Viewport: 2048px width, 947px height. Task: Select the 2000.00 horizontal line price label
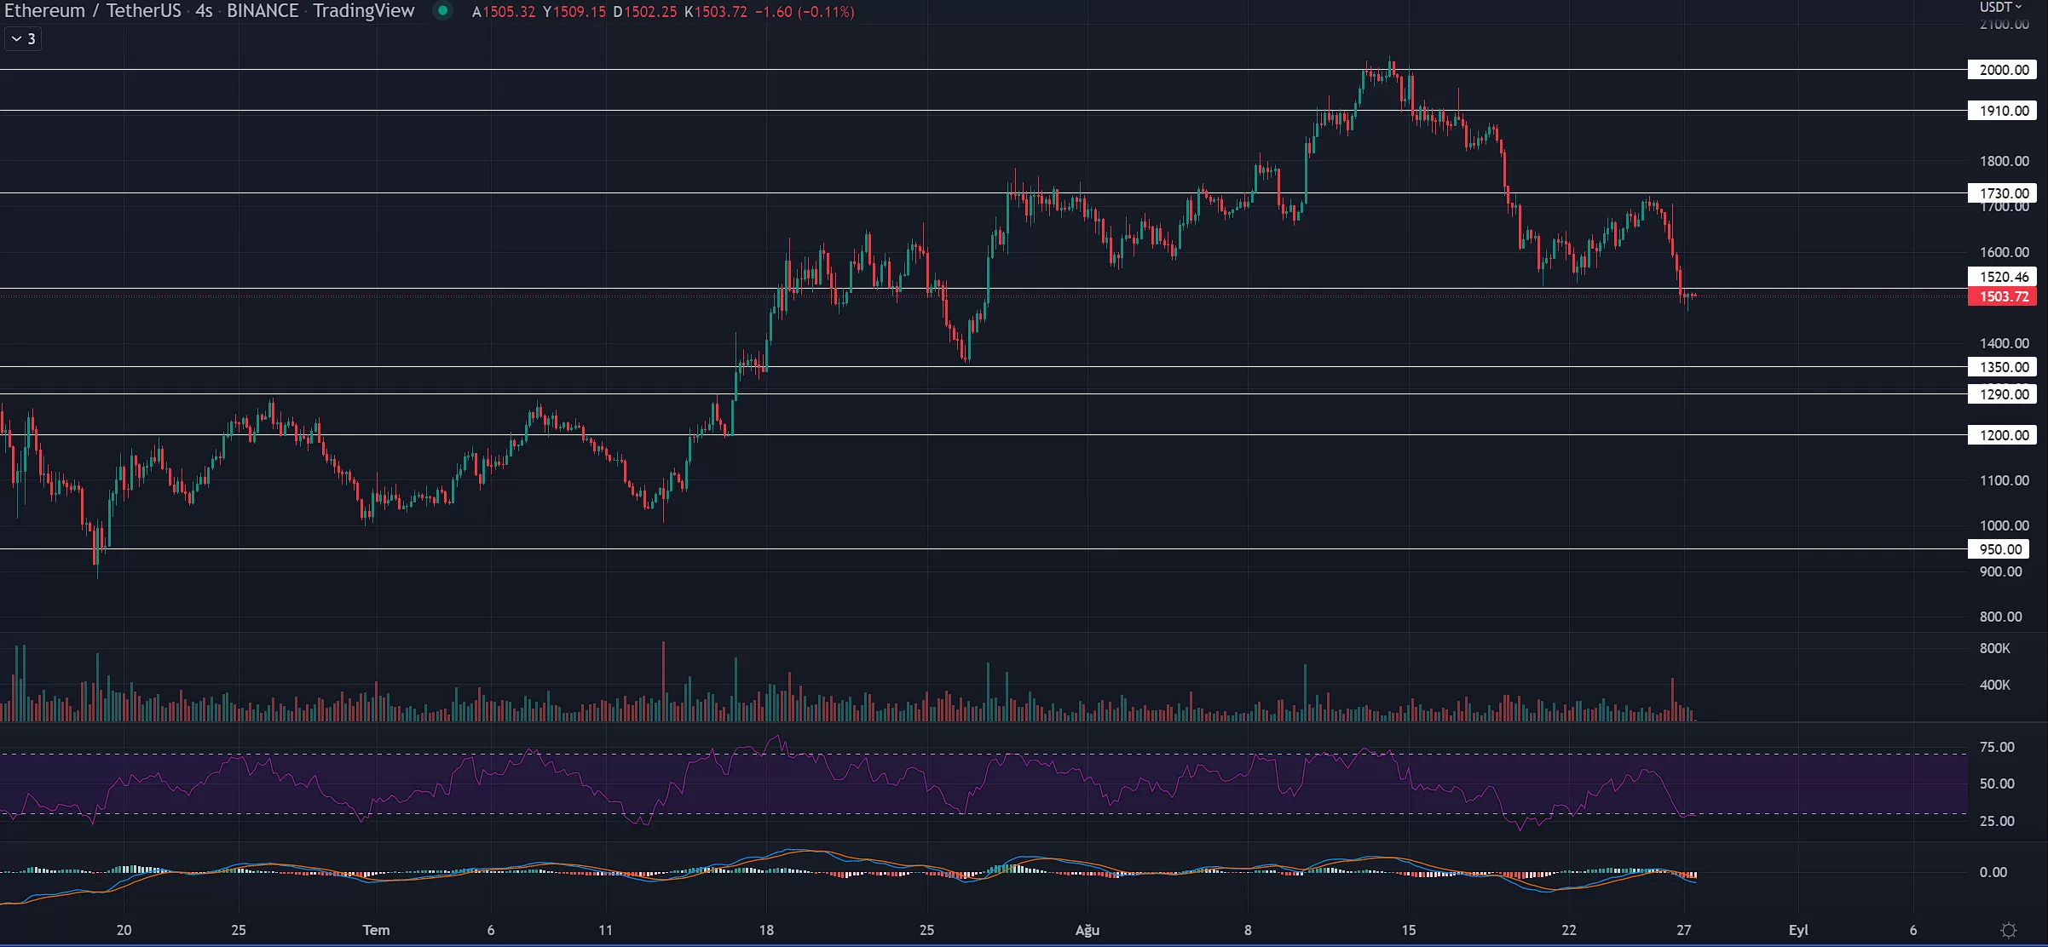[x=2003, y=70]
